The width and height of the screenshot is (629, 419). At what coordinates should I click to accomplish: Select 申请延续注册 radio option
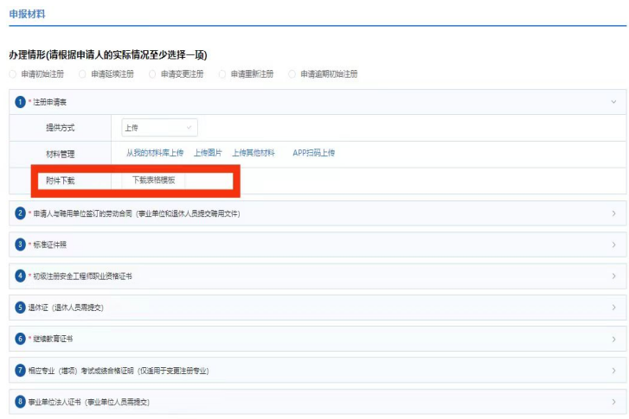[83, 74]
